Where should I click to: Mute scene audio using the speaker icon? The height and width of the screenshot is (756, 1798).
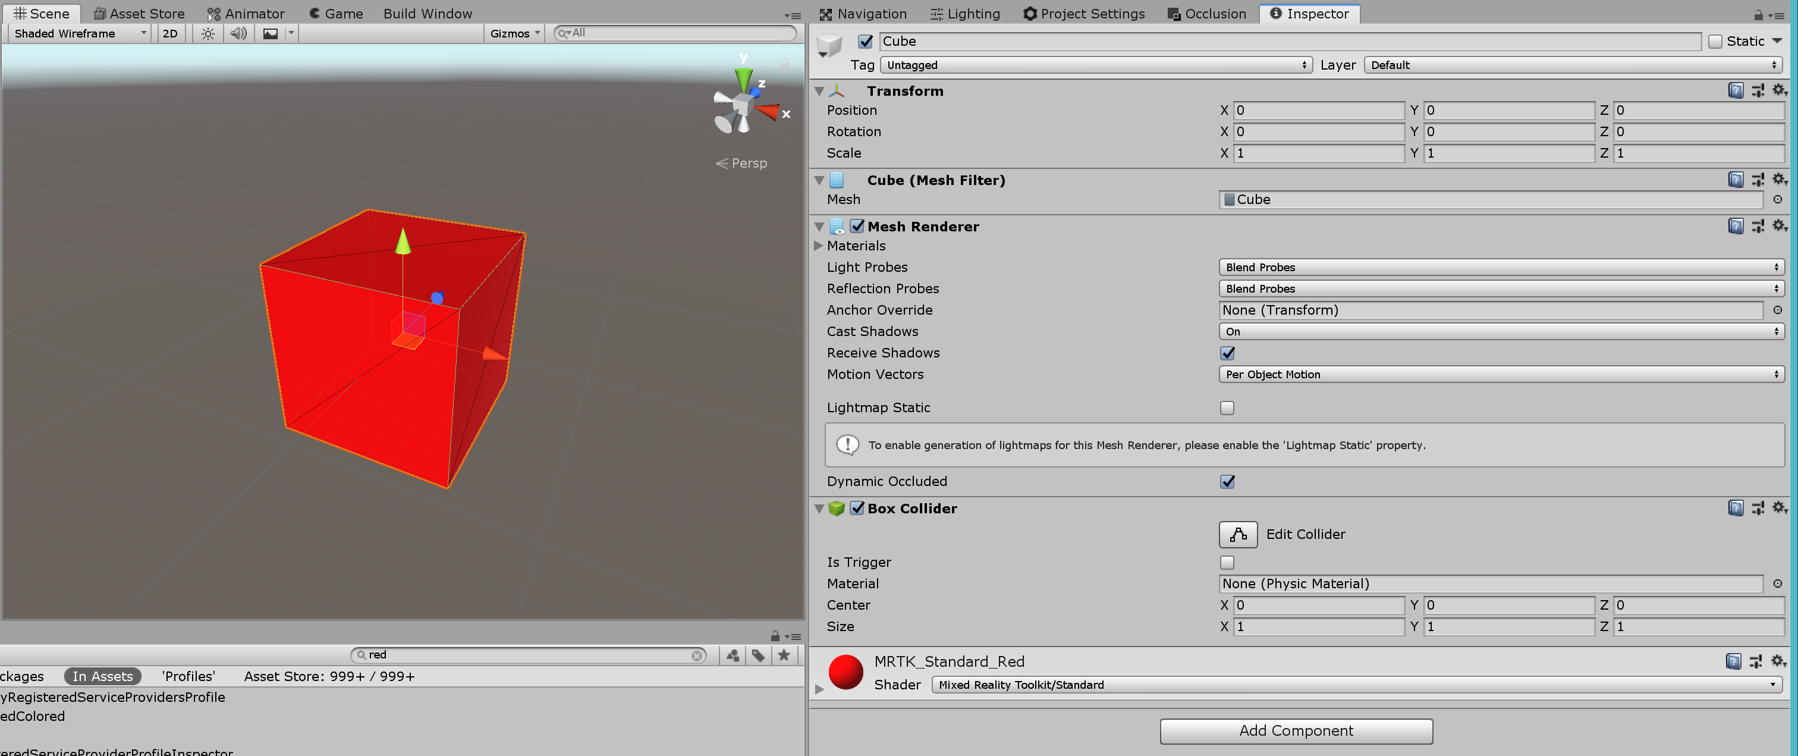coord(238,33)
